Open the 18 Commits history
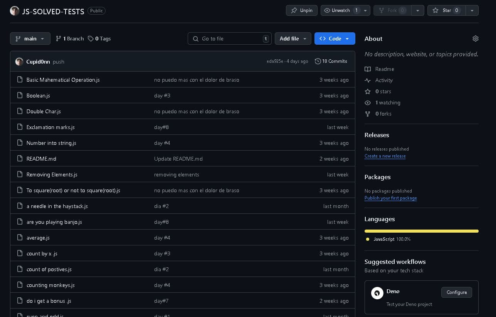 [x=331, y=61]
